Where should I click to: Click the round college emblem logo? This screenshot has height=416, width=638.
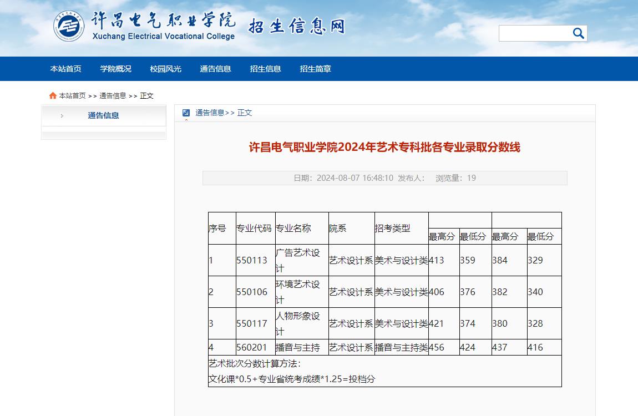pyautogui.click(x=69, y=26)
